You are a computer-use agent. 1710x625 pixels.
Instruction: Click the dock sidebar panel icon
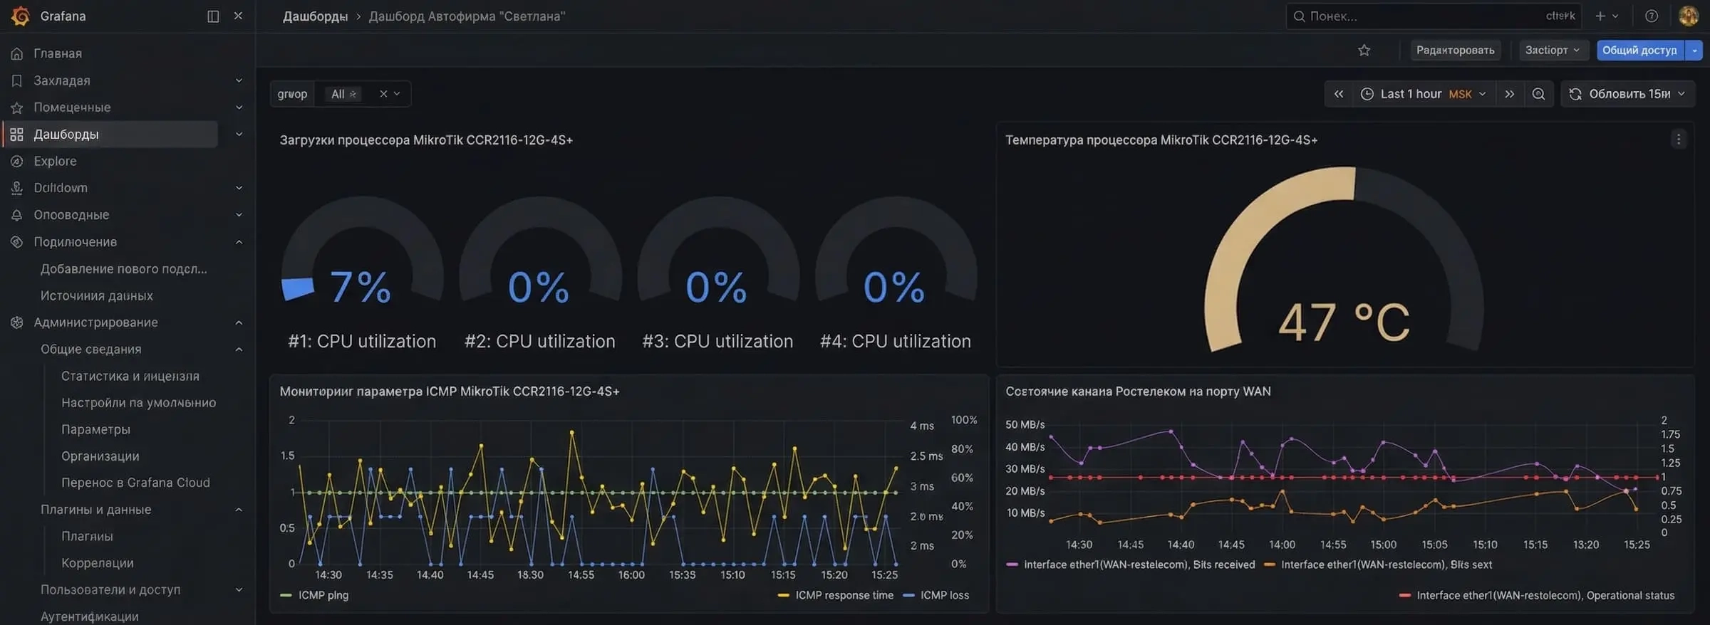point(212,16)
